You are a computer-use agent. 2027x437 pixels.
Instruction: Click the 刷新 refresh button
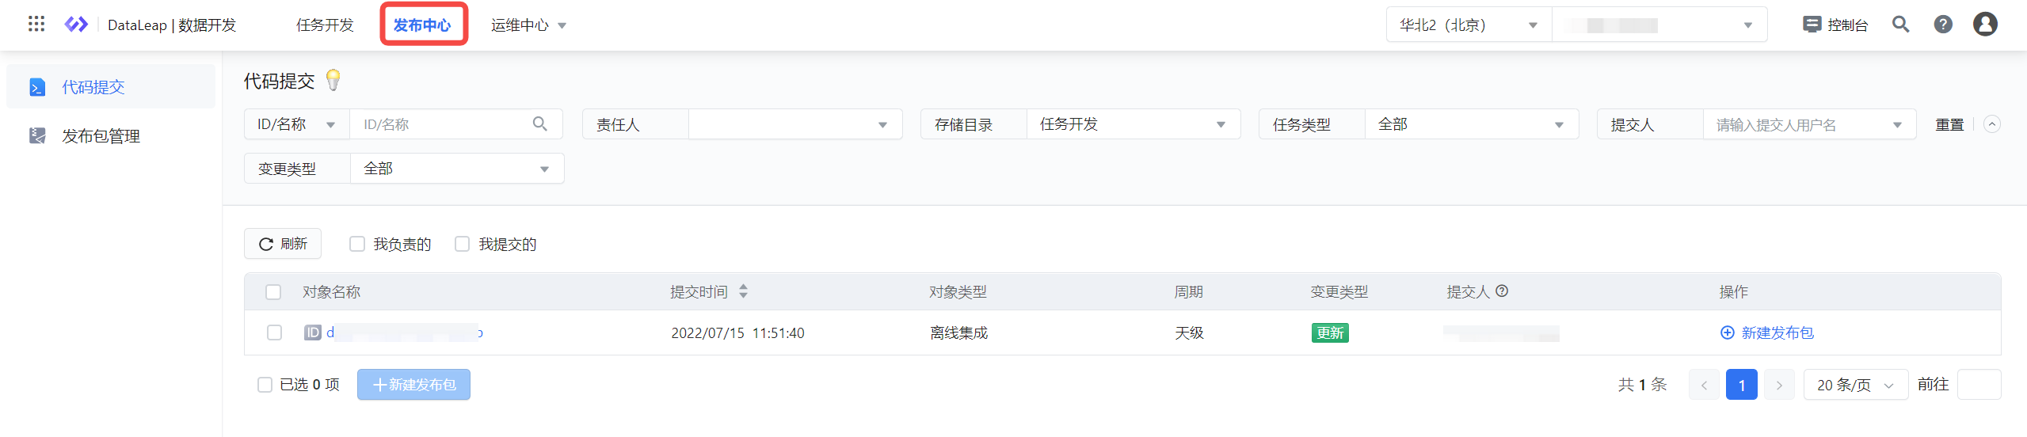pyautogui.click(x=283, y=244)
